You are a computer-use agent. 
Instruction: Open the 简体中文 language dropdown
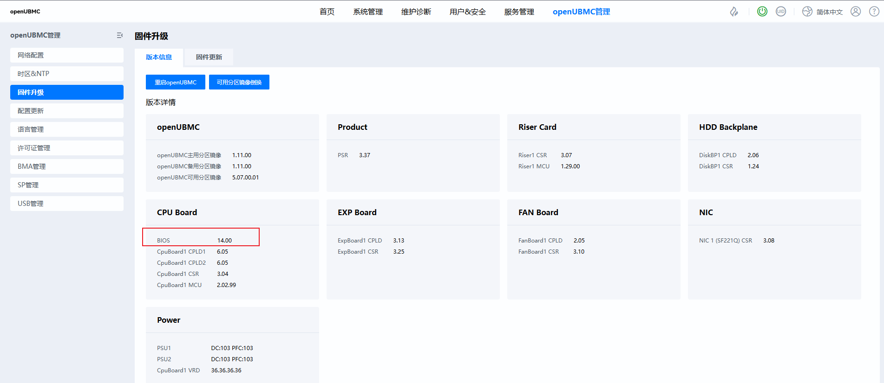[x=829, y=12]
